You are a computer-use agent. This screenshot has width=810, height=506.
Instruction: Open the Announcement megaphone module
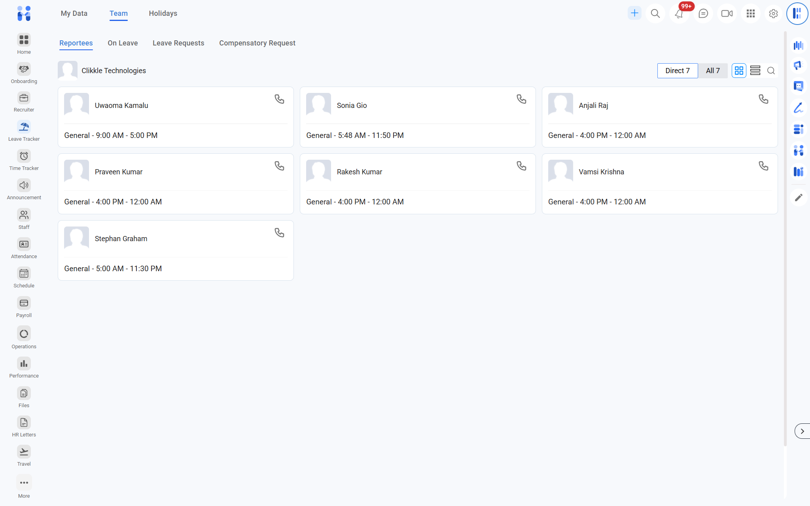(24, 186)
